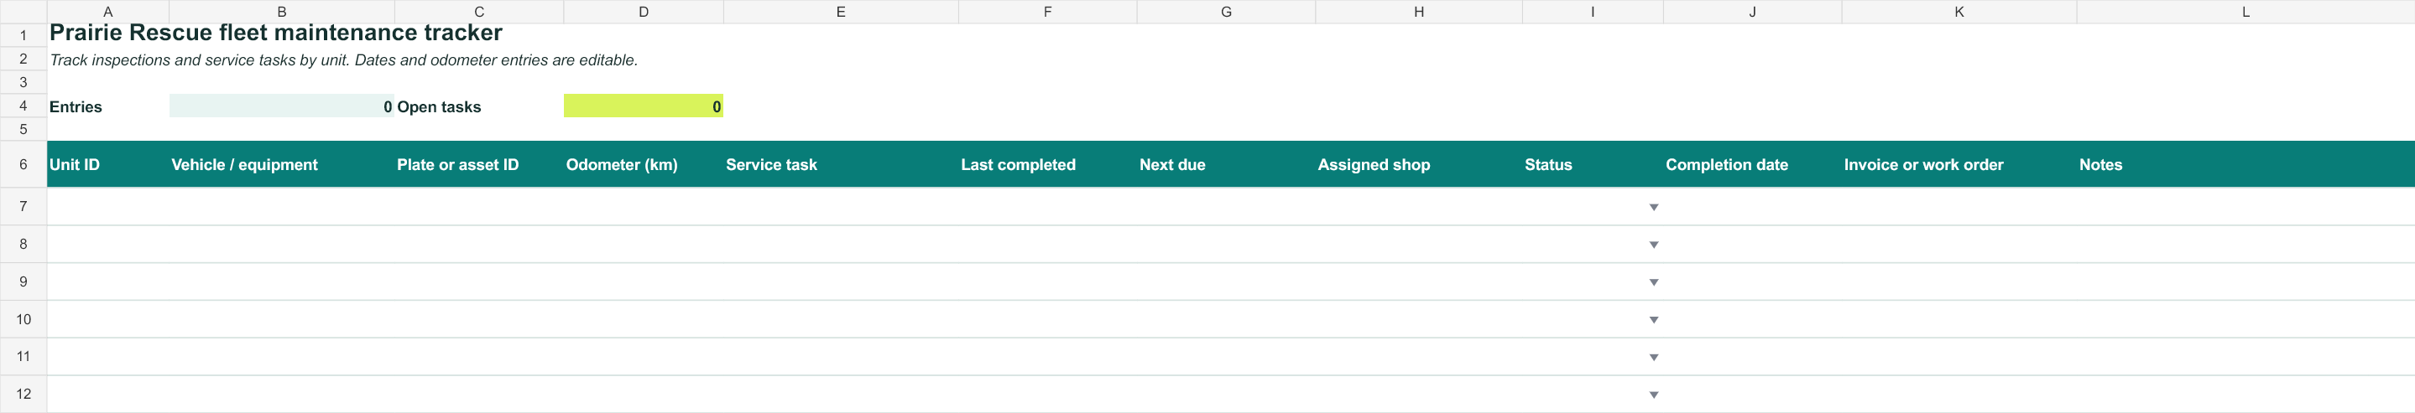Viewport: 2415px width, 413px height.
Task: Click the Entries label cell
Action: coord(107,106)
